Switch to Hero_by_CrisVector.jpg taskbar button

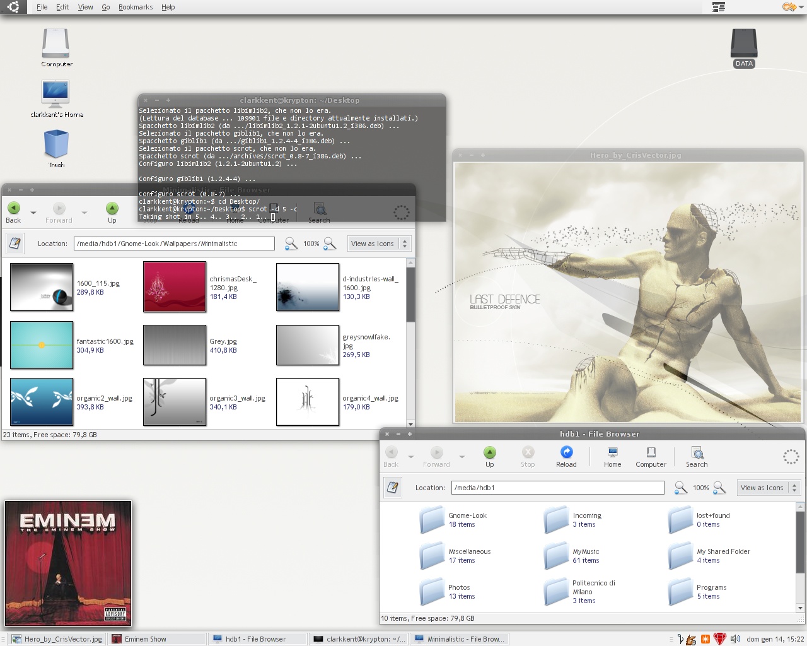(x=57, y=639)
